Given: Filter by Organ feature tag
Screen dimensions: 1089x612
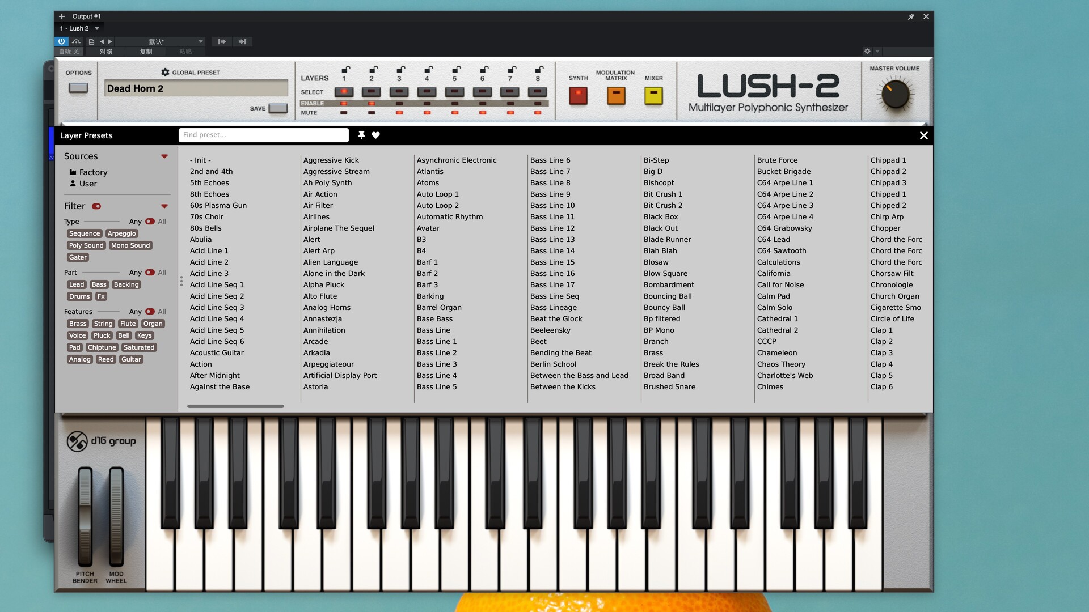Looking at the screenshot, I should coord(153,324).
